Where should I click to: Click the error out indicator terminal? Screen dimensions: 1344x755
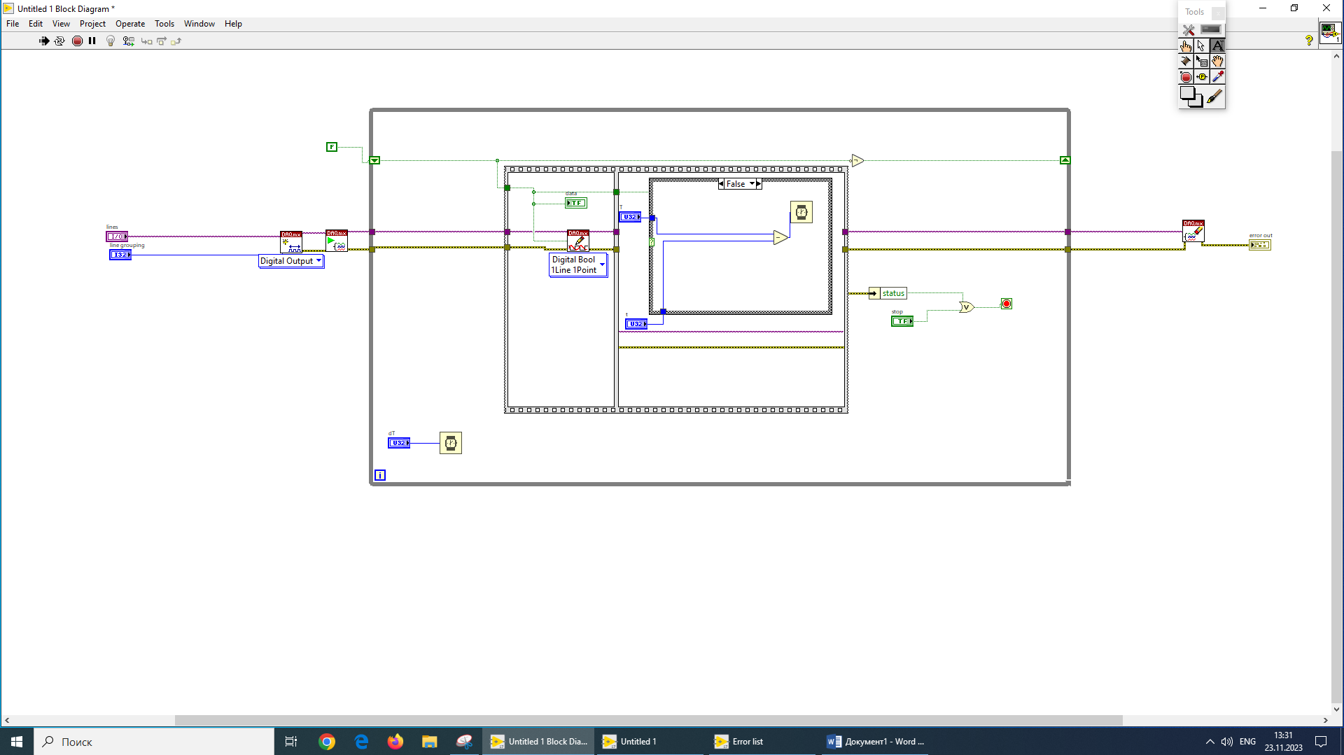1260,245
